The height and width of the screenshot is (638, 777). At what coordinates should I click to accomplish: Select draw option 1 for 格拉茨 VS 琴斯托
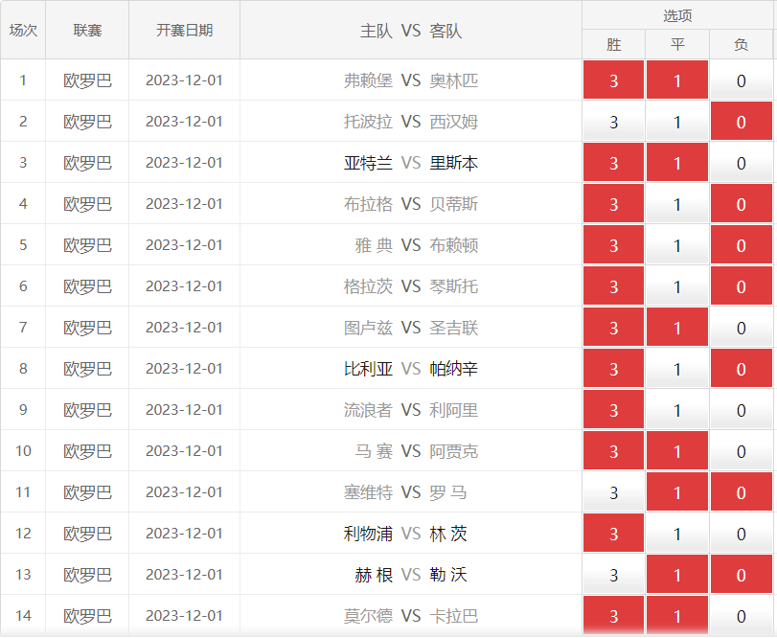(x=677, y=285)
